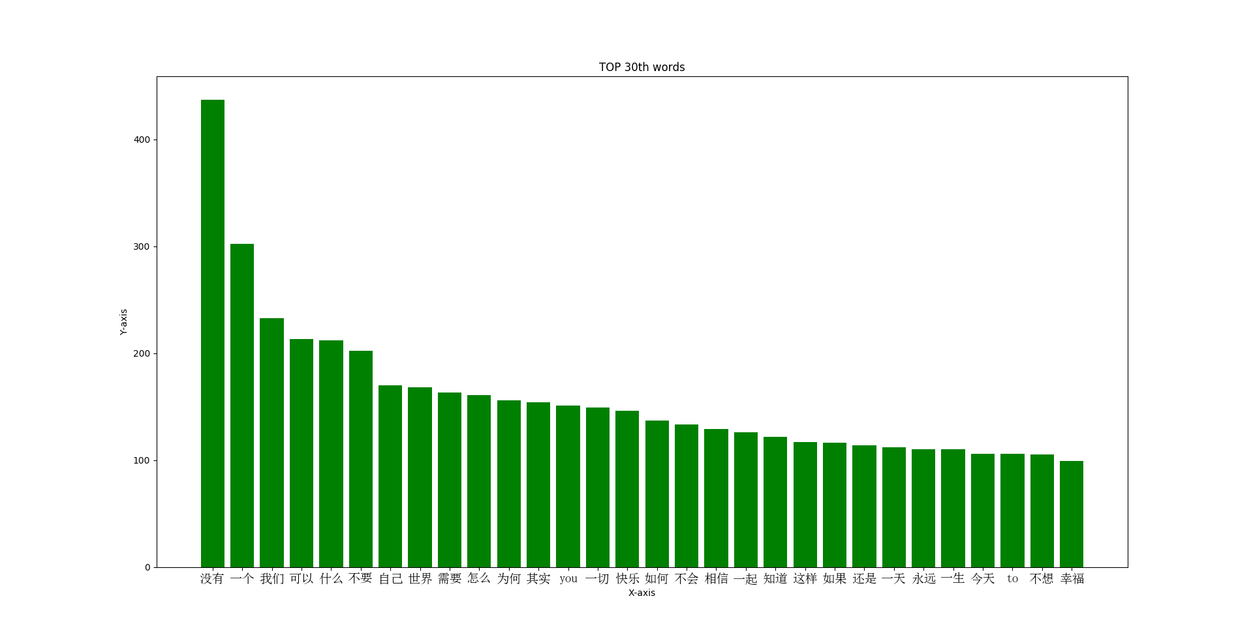Viewport: 1253px width, 637px height.
Task: Click the x-axis label '知道'
Action: point(775,578)
